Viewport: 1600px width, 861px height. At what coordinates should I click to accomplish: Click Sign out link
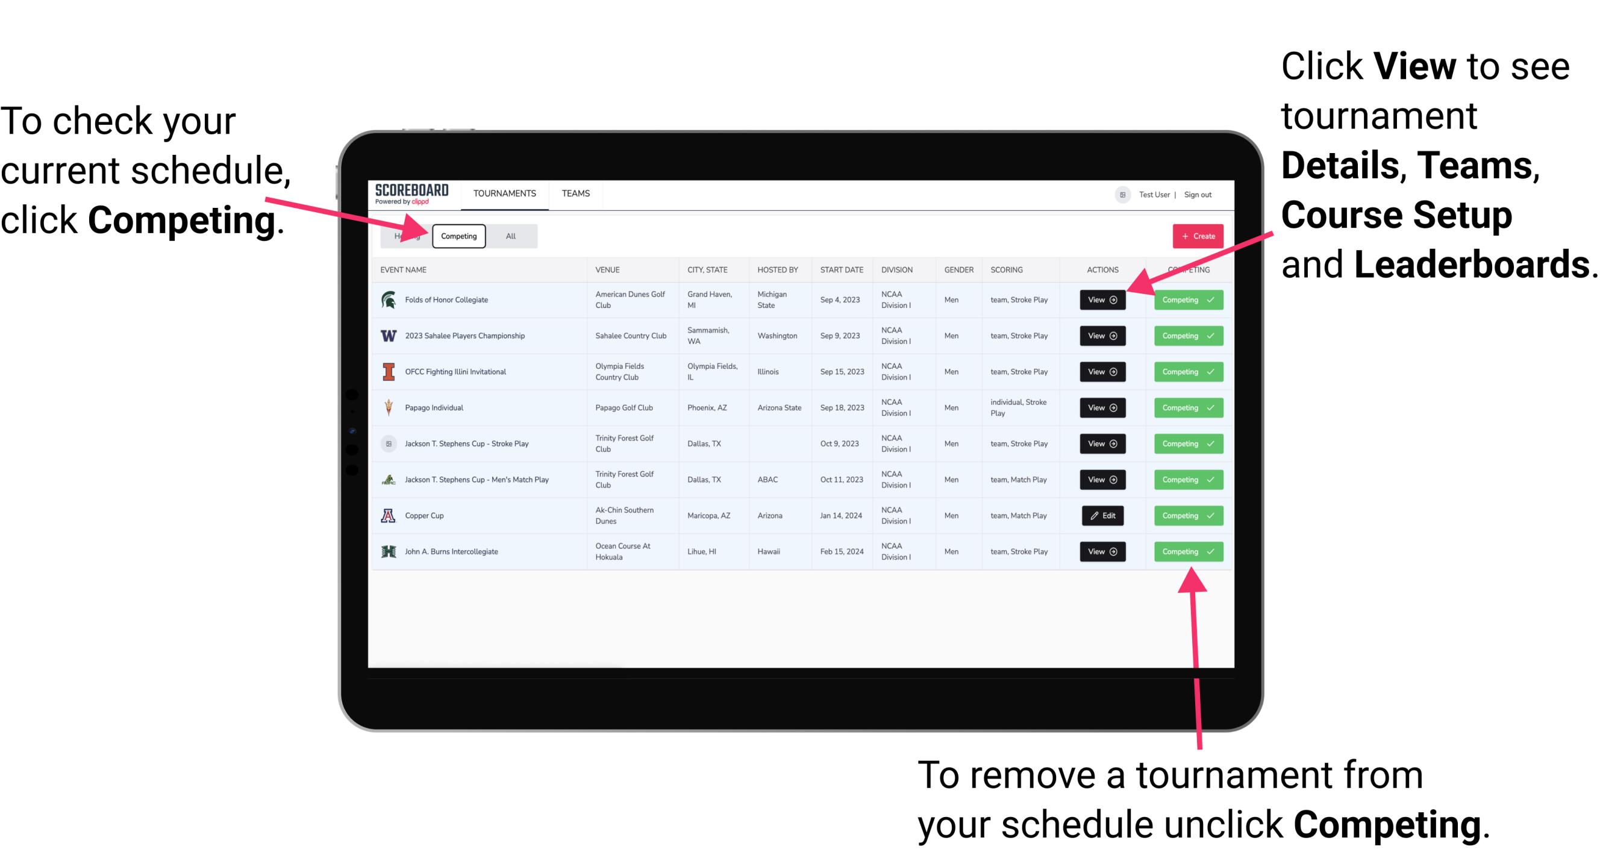click(x=1199, y=194)
